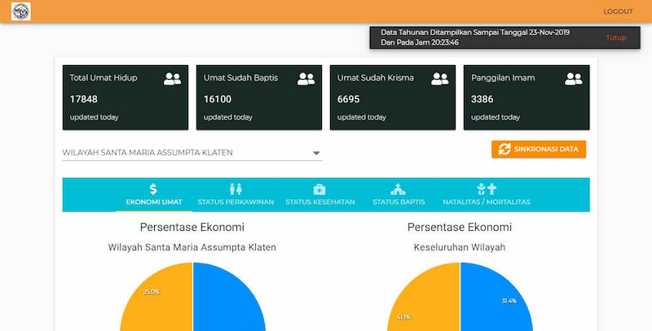The width and height of the screenshot is (652, 331).
Task: Dismiss the notification with Tutup
Action: point(616,37)
